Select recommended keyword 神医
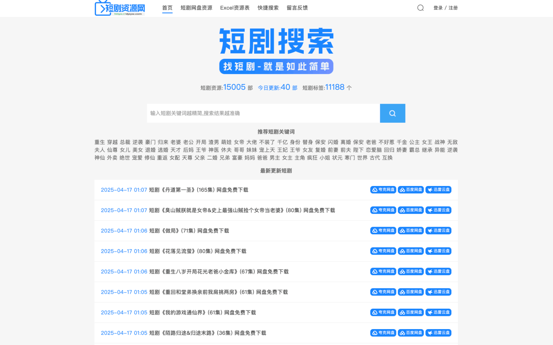Image resolution: width=553 pixels, height=345 pixels. (214, 150)
